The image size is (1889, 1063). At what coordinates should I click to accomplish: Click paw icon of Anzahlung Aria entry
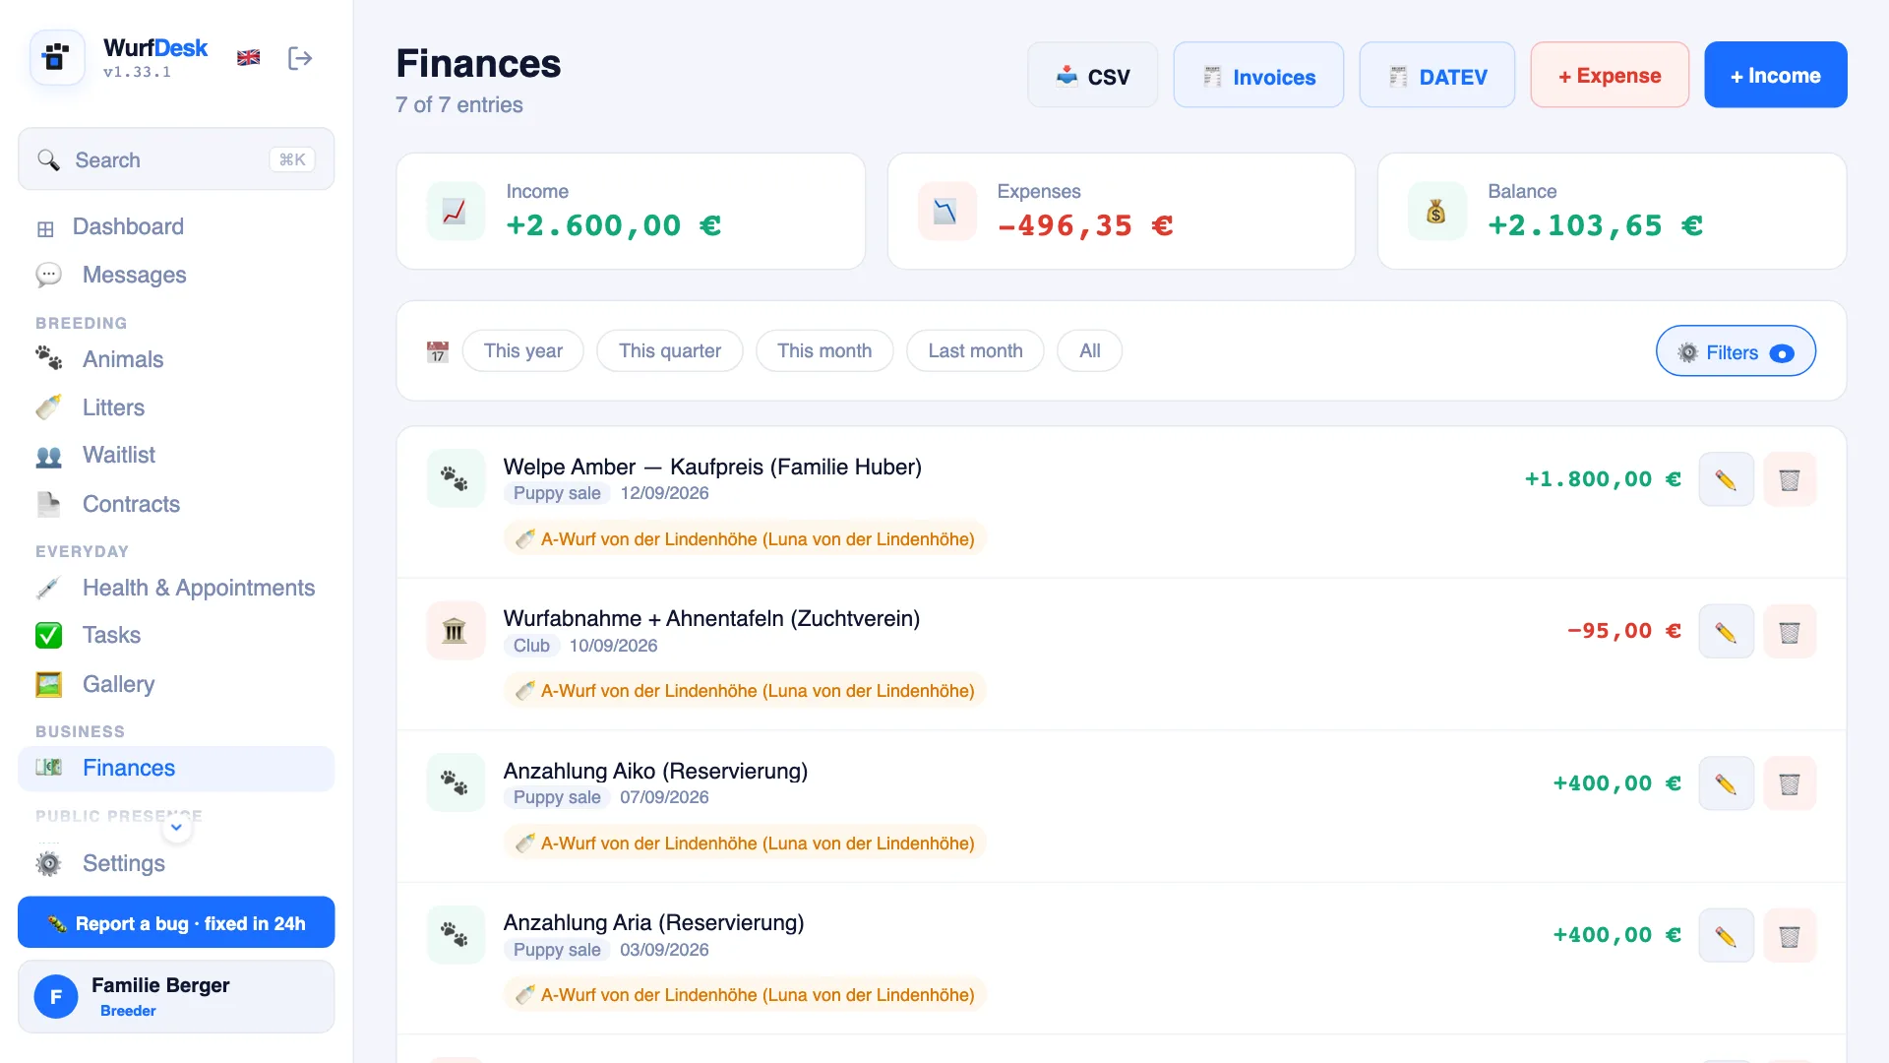coord(456,934)
